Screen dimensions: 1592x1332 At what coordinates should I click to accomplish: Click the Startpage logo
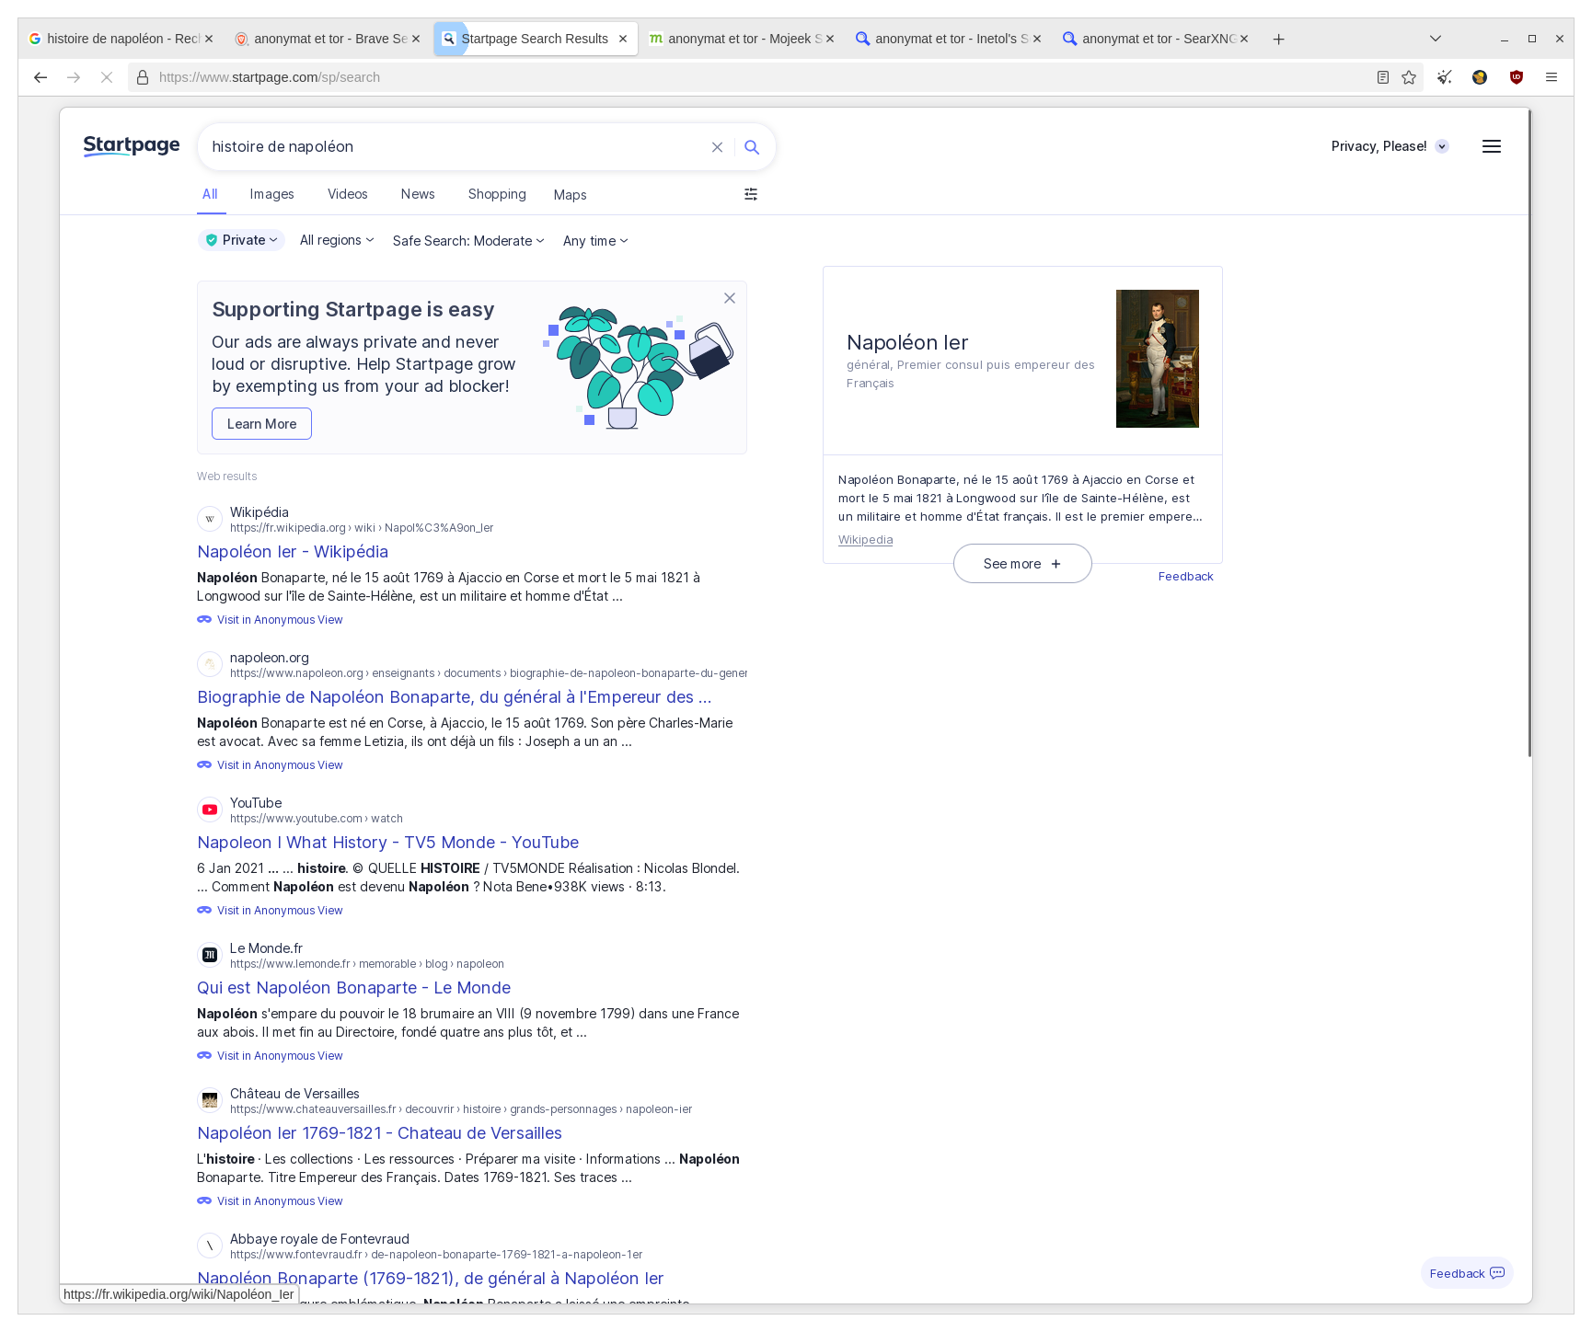[132, 146]
